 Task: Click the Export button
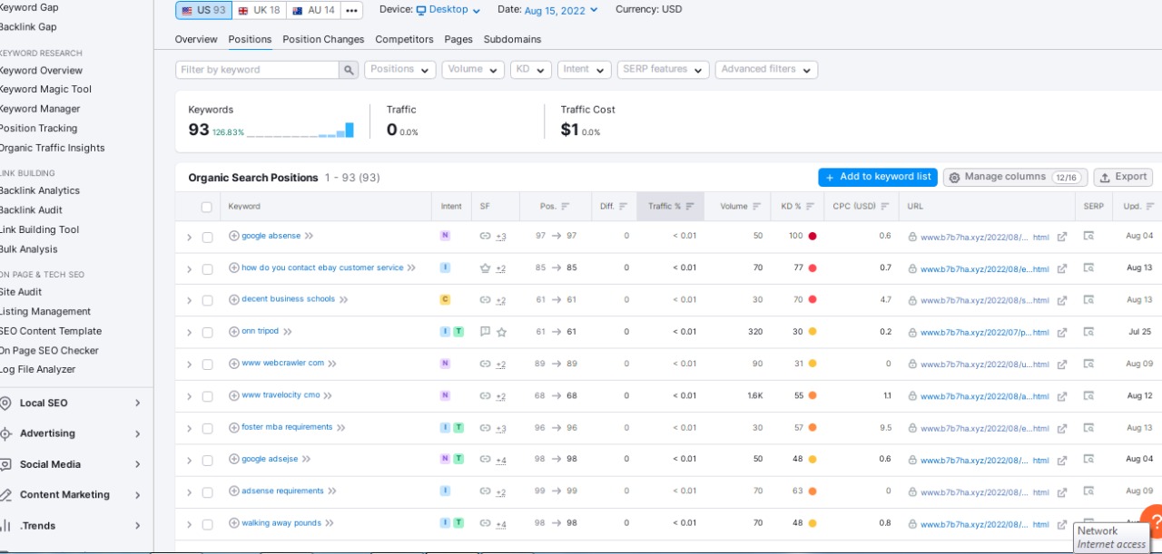[x=1123, y=178]
